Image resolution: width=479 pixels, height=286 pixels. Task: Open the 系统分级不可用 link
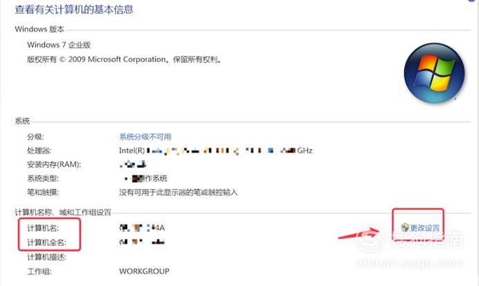(x=145, y=137)
